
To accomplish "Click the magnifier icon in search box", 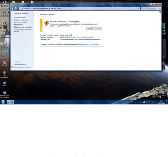I will click(160, 8).
